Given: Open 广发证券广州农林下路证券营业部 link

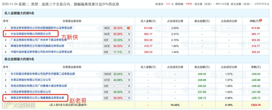Looking at the screenshot, I should click(x=39, y=40).
